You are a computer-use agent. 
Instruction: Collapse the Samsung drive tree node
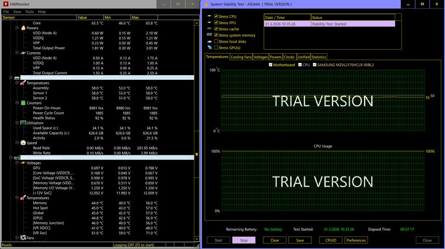click(11, 78)
